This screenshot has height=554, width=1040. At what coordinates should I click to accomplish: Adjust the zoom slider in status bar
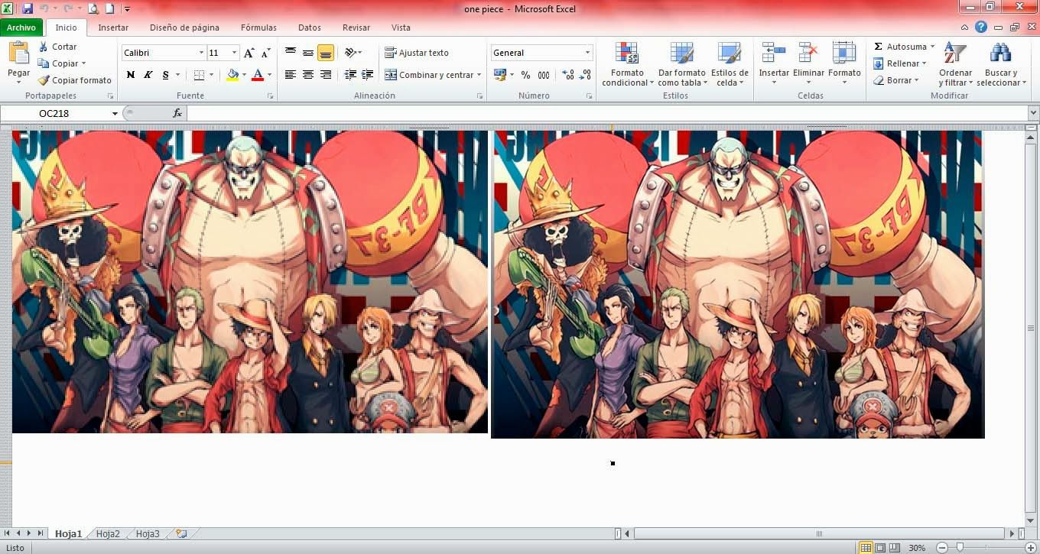[960, 548]
